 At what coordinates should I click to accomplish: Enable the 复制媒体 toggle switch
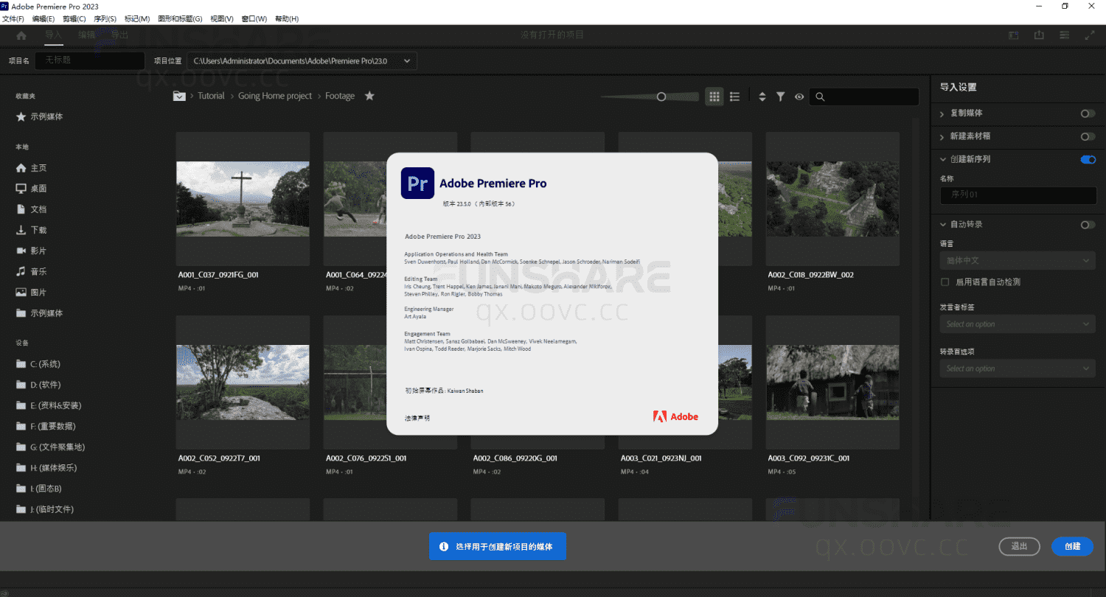[x=1088, y=114]
